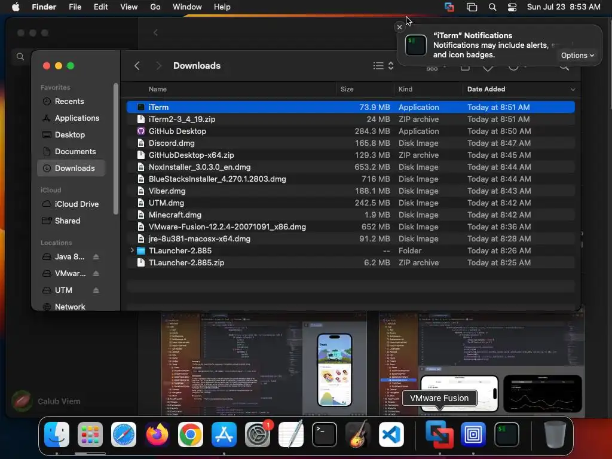Go forward in the Downloads Finder window
This screenshot has width=612, height=459.
tap(158, 66)
